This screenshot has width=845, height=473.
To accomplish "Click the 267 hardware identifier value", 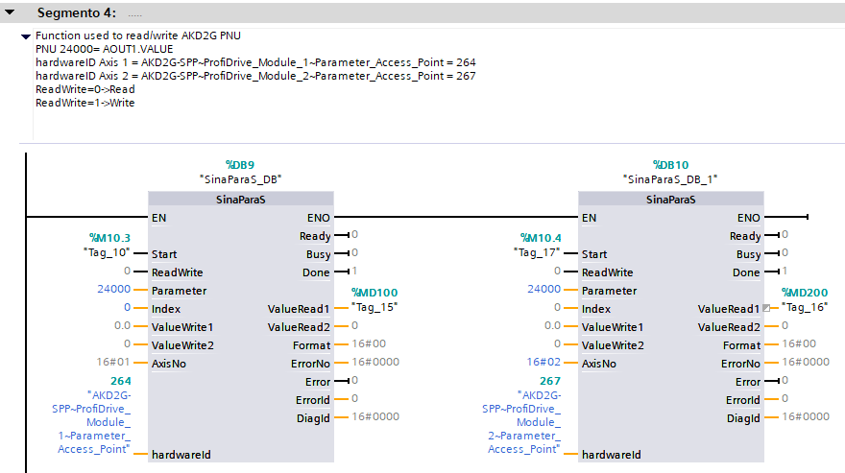I will tap(550, 380).
